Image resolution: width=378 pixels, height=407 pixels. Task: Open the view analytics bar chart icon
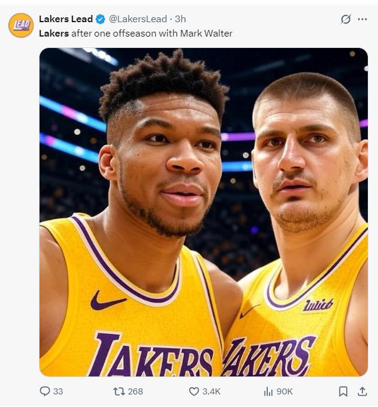[x=268, y=391]
